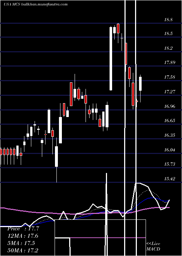Viewport: 182px width, 256px height.
Task: Select the 15.42 price axis label
Action: 170,178
